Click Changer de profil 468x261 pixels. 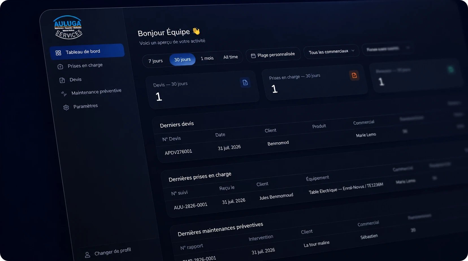(108, 252)
